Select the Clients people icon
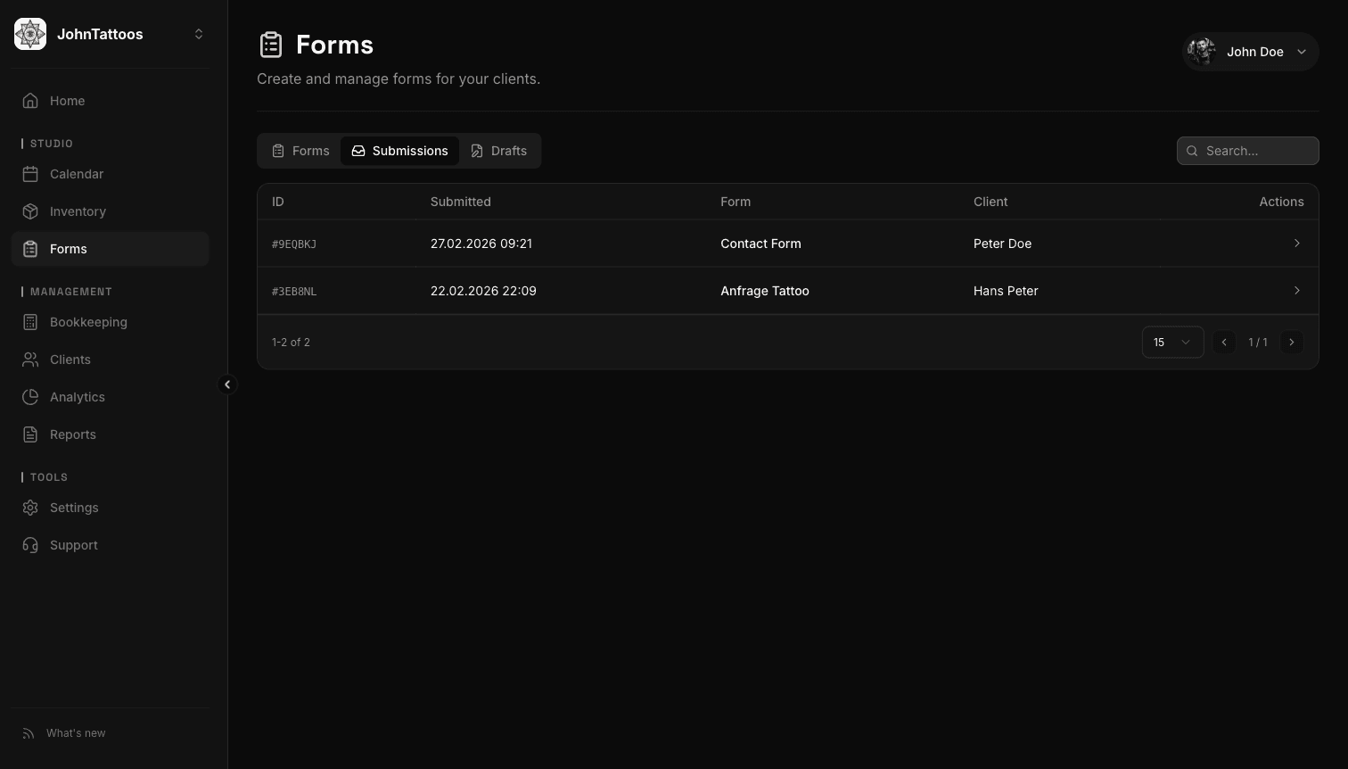Screen dimensions: 1348x769 tap(30, 360)
